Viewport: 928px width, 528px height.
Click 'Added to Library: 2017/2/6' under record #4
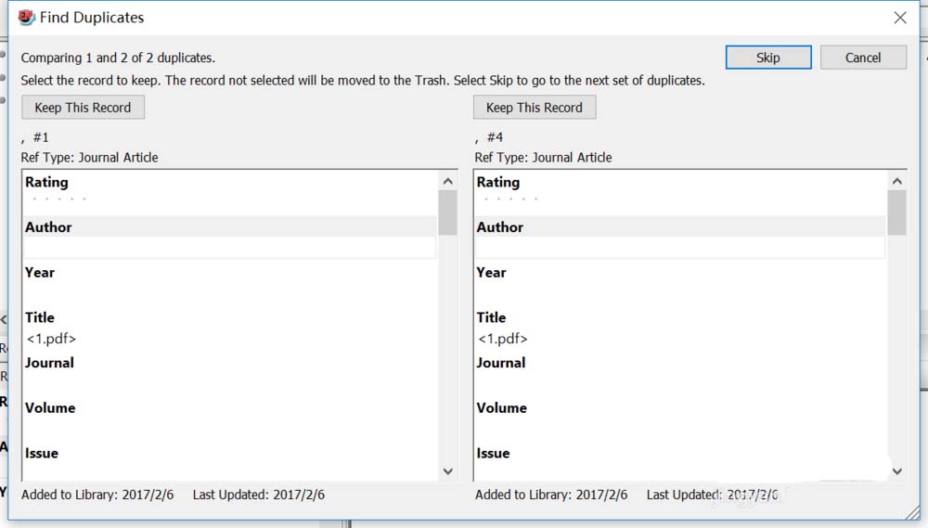click(x=551, y=495)
